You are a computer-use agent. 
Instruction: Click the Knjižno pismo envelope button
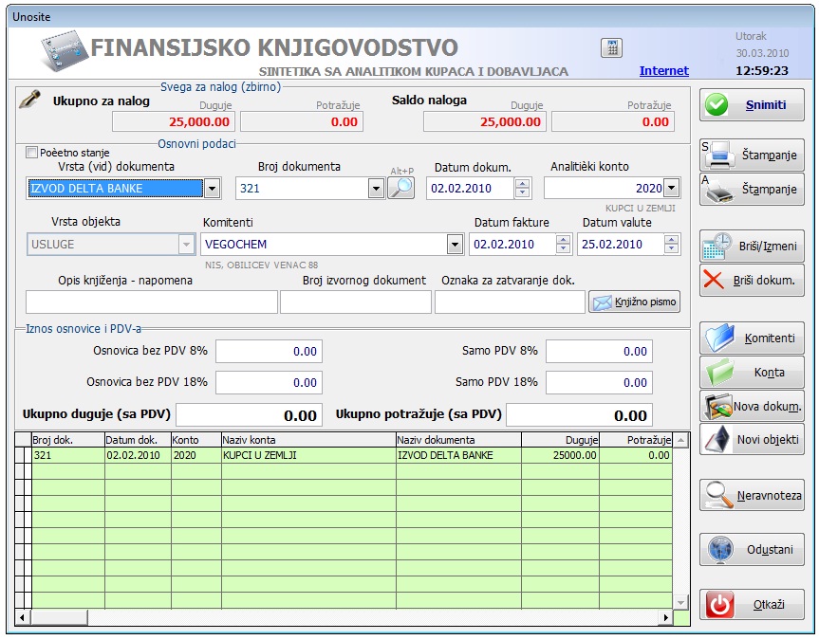[x=634, y=302]
